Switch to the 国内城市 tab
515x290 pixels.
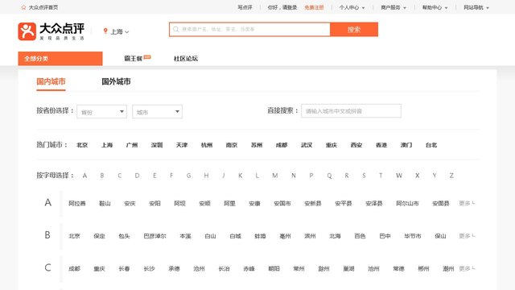click(51, 81)
